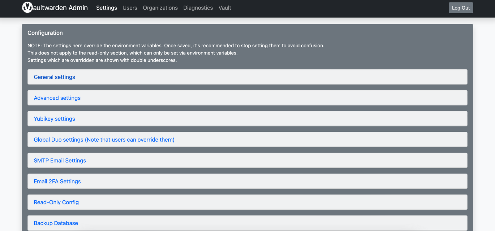Open the Yubikey settings panel
Screen dimensions: 495x231
(54, 119)
